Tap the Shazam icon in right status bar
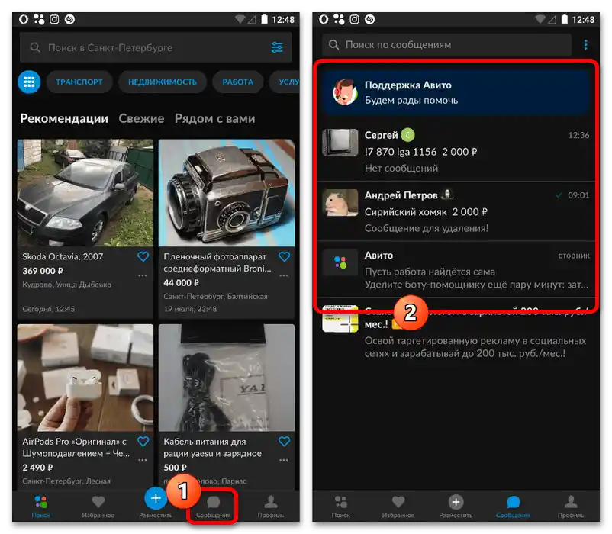Screen dimensions: 612x534 pyautogui.click(x=369, y=19)
